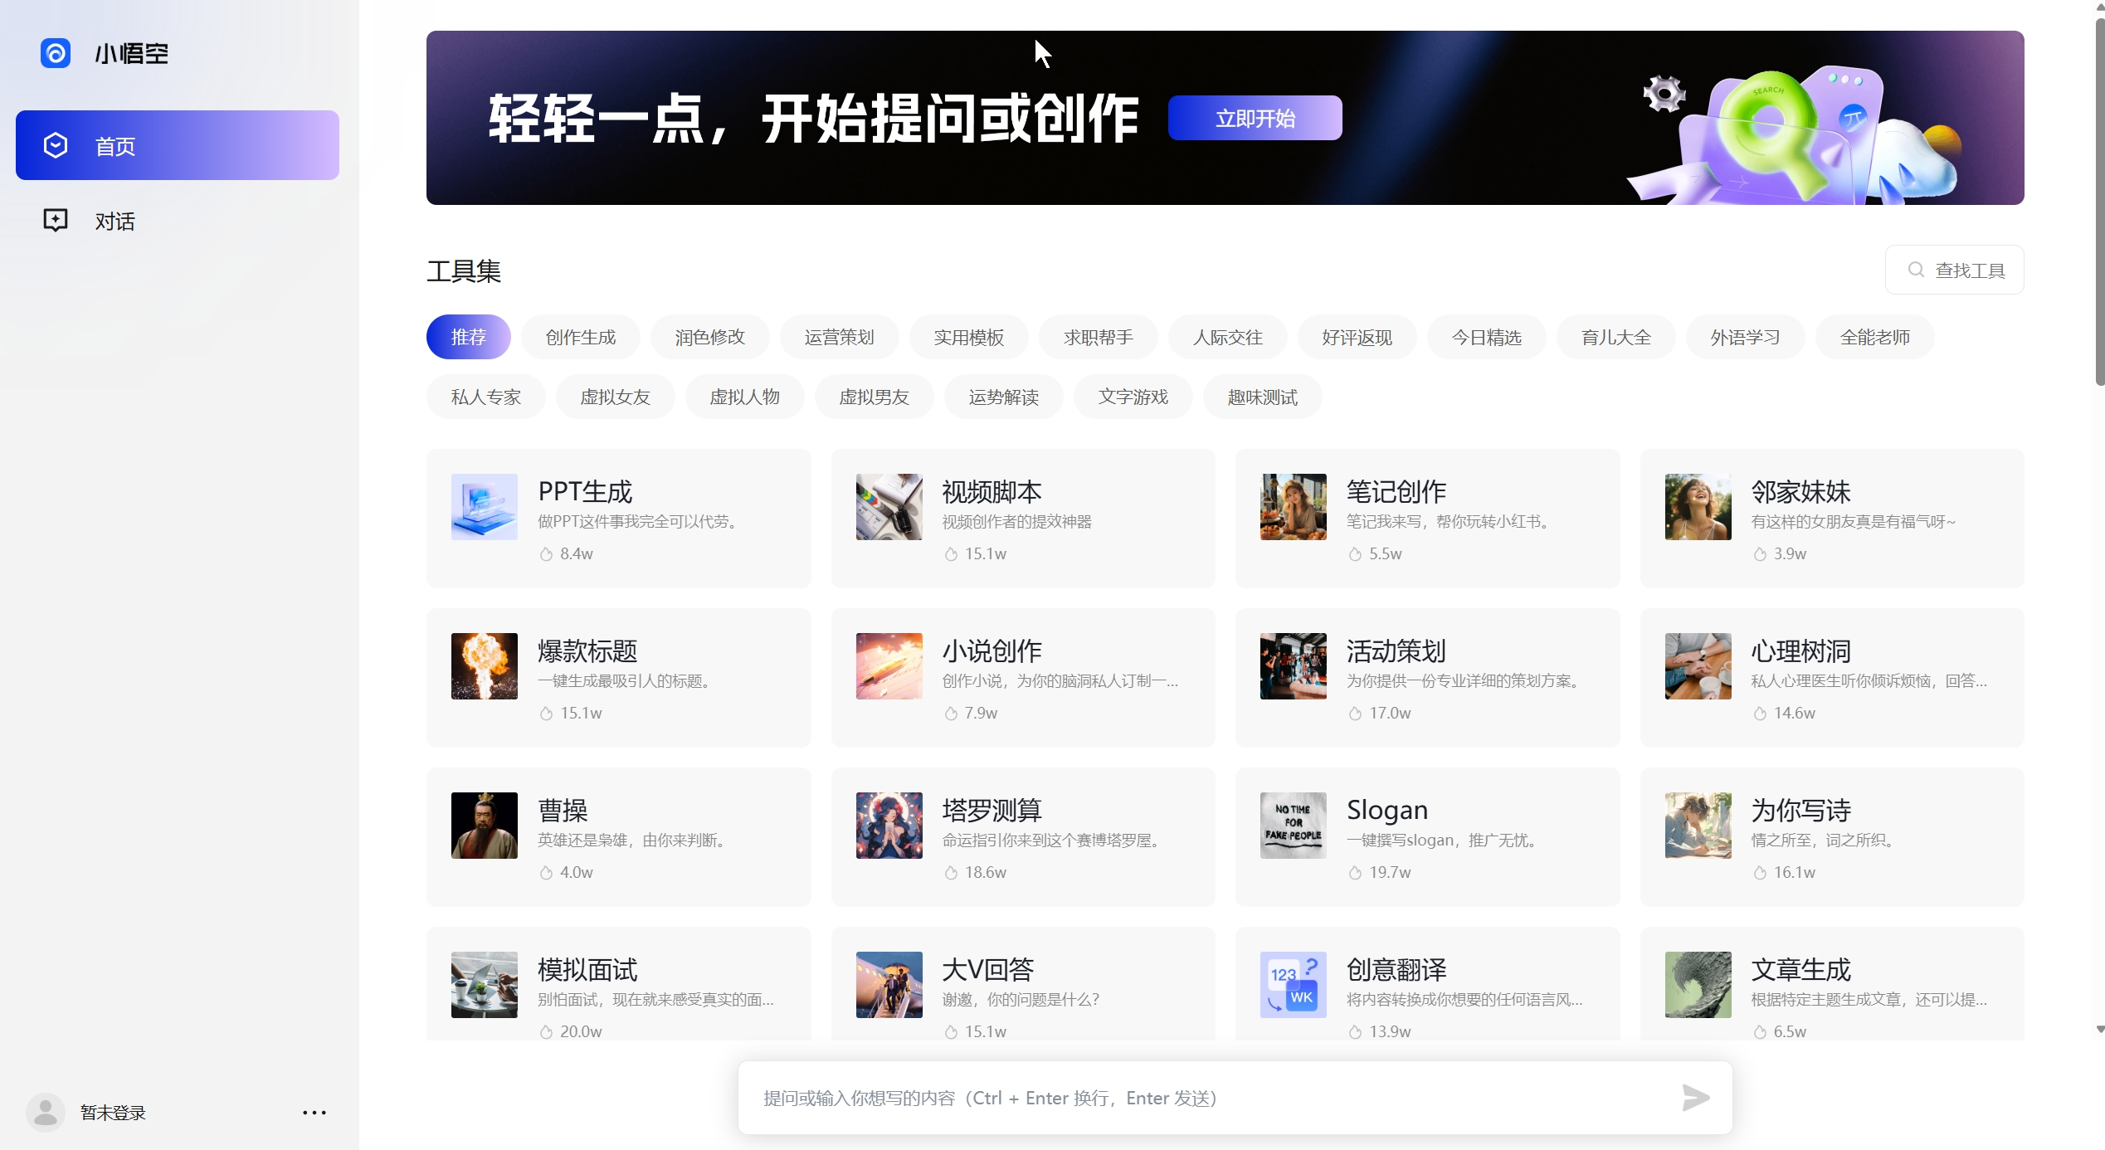
Task: Click the 立即开始 banner button
Action: tap(1255, 119)
